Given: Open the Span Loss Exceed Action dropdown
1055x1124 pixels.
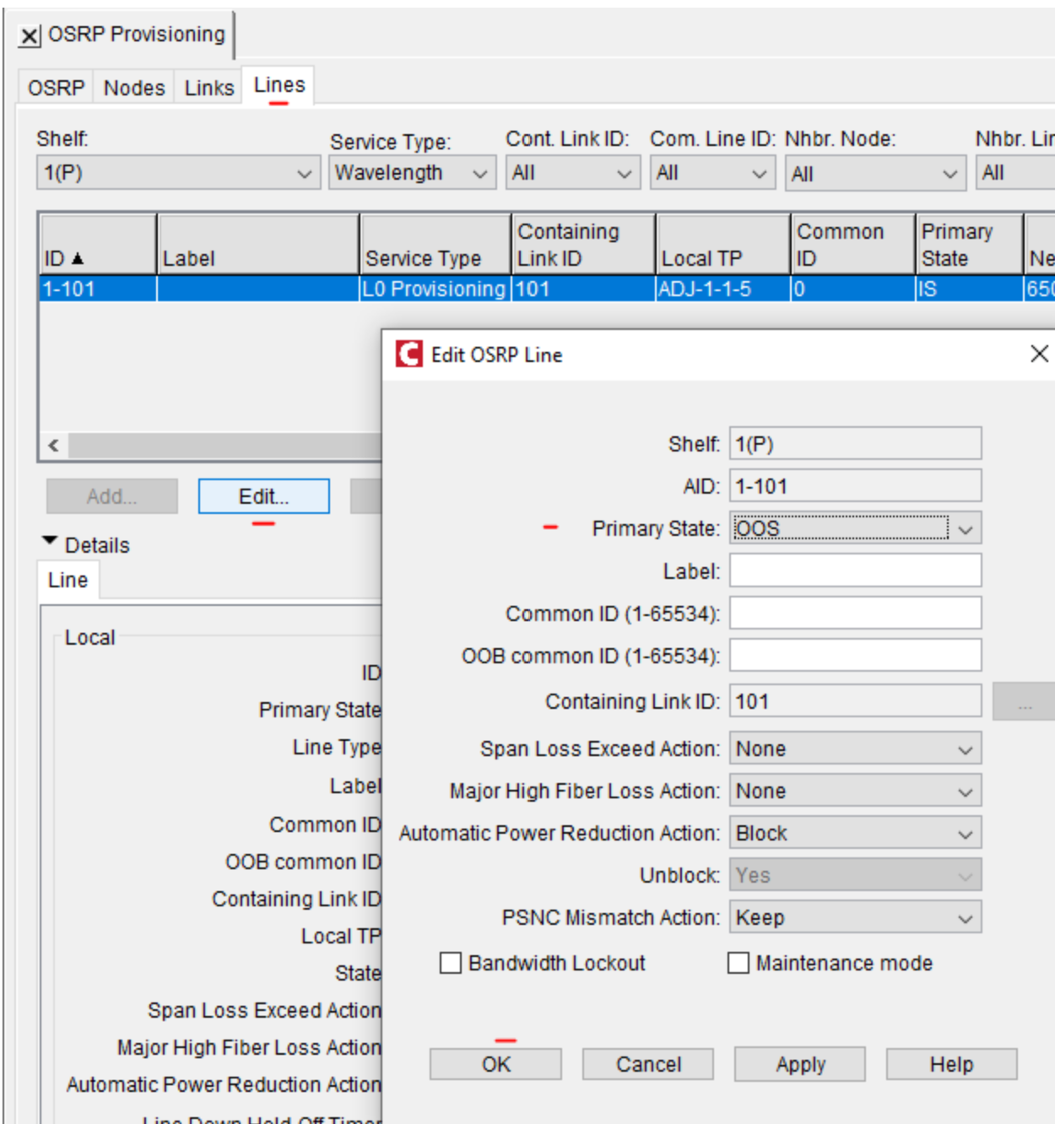Looking at the screenshot, I should 966,748.
